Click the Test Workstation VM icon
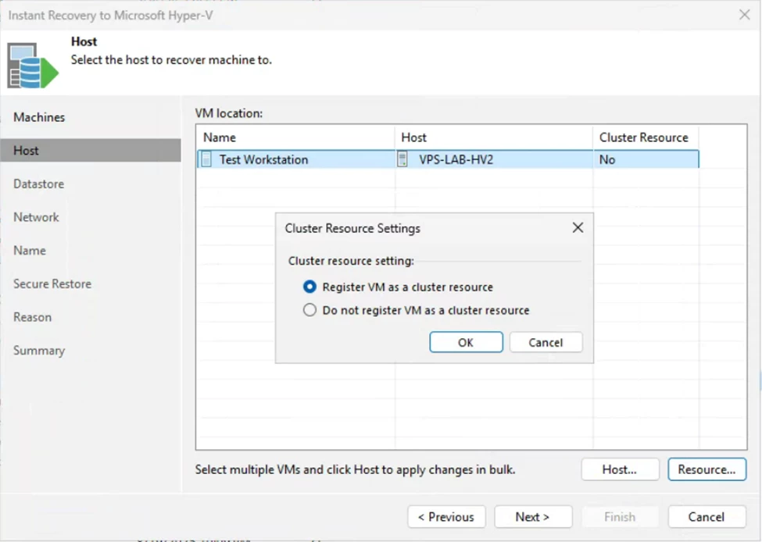The height and width of the screenshot is (542, 762). point(206,159)
